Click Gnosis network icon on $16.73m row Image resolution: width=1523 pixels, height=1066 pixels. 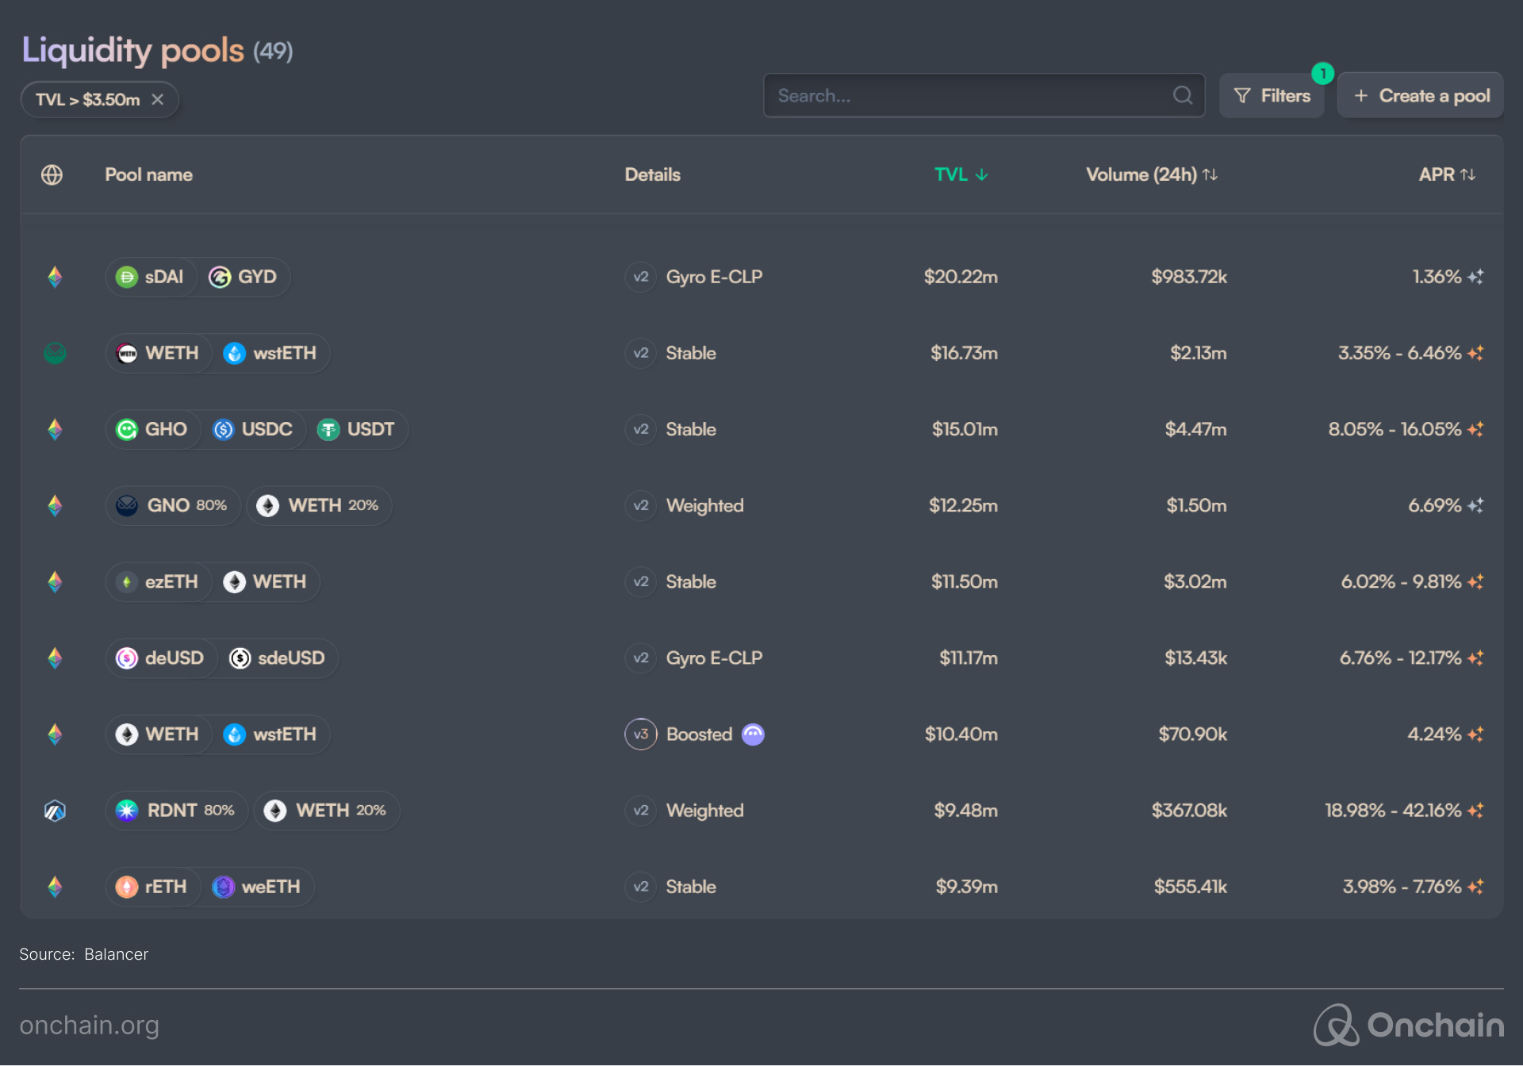[x=55, y=353]
